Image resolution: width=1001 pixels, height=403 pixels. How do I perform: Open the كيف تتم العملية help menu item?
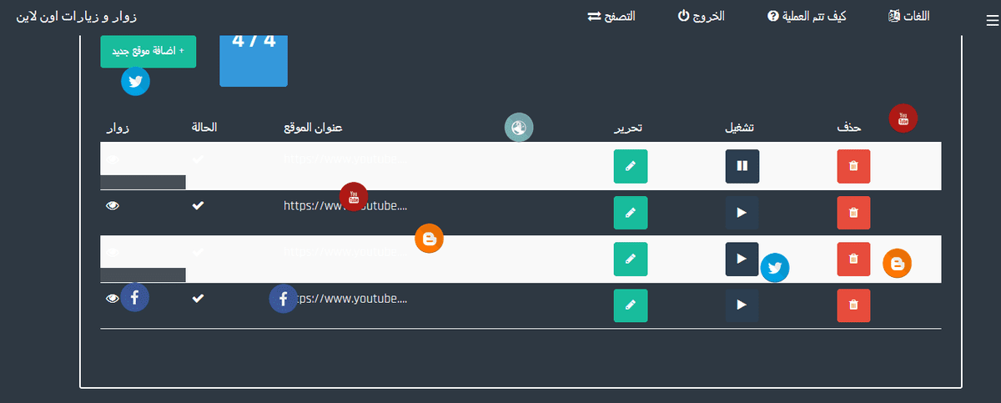[806, 17]
